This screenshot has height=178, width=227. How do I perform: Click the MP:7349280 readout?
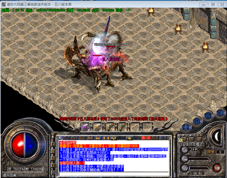pyautogui.click(x=34, y=169)
